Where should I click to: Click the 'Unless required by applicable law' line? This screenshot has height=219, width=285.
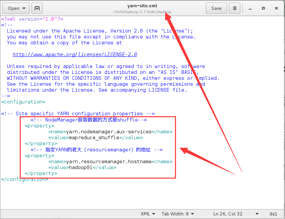coord(106,66)
